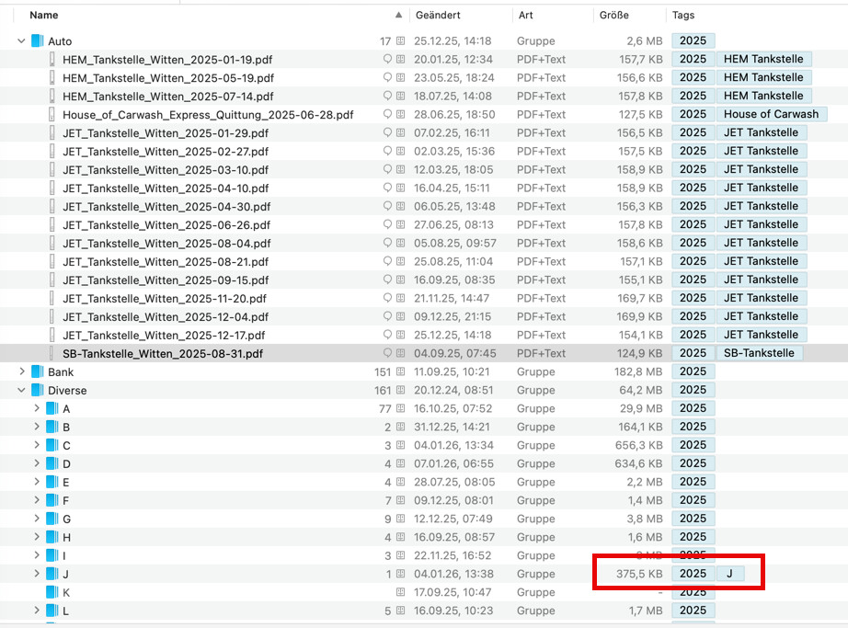Image resolution: width=848 pixels, height=628 pixels.
Task: Click the House of Carwash tag
Action: click(x=771, y=115)
